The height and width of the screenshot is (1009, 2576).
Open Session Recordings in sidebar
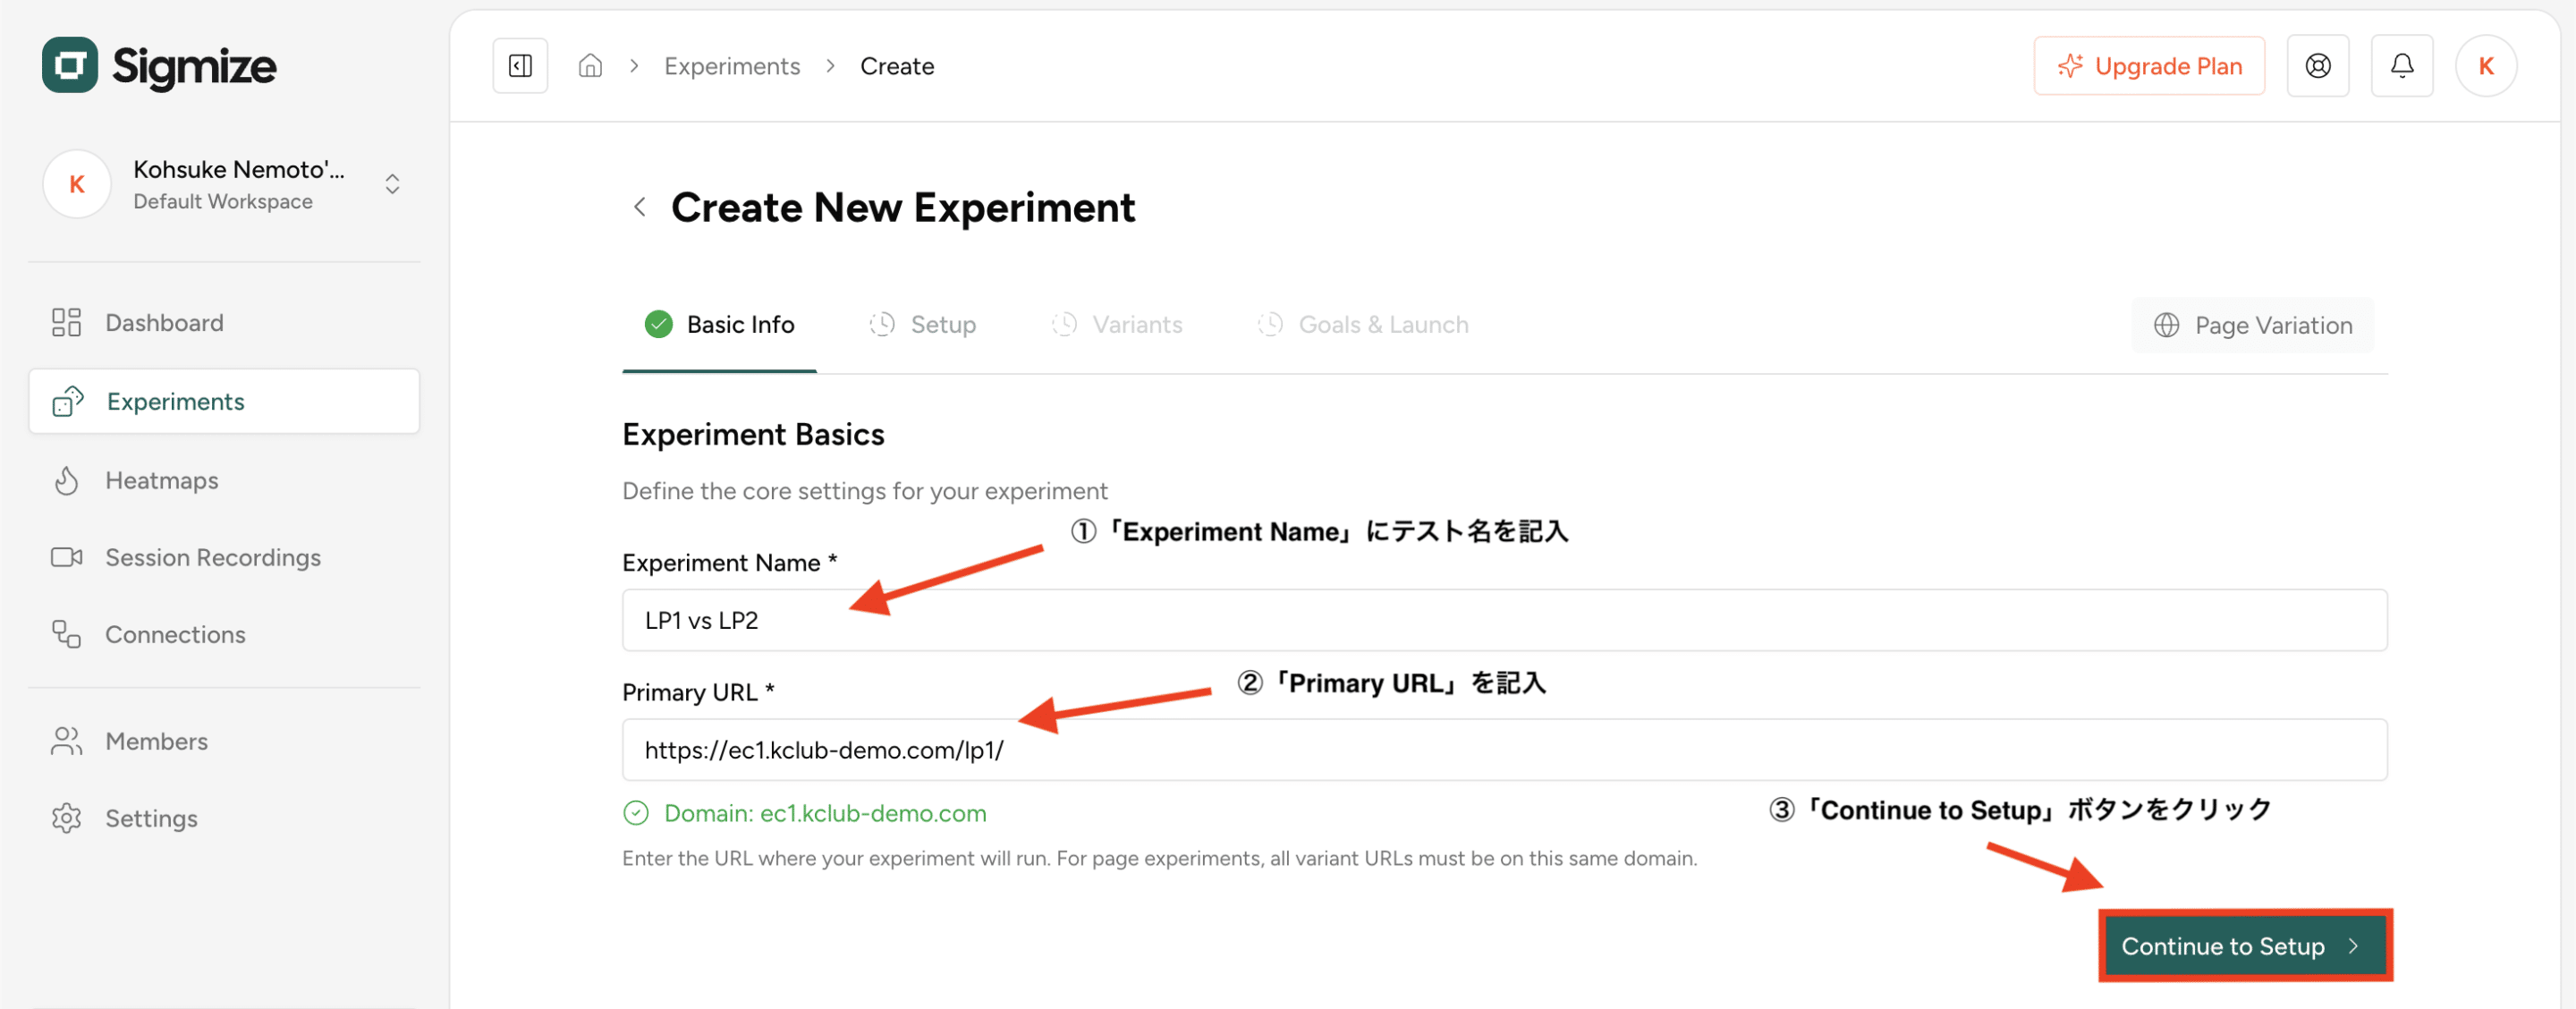[212, 557]
